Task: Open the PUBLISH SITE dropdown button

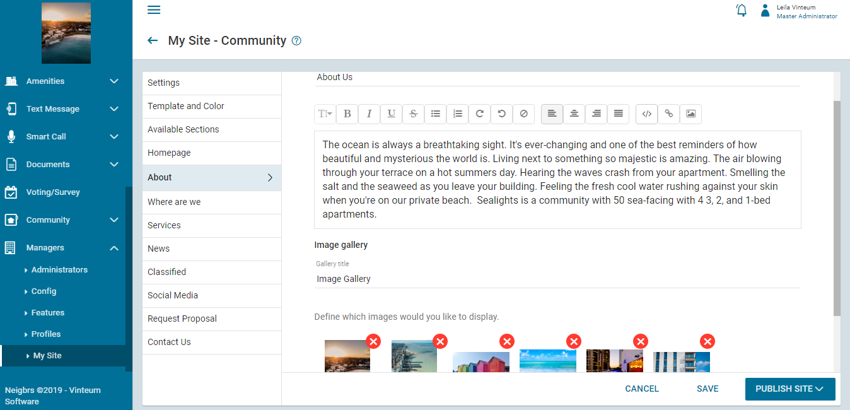Action: coord(789,389)
